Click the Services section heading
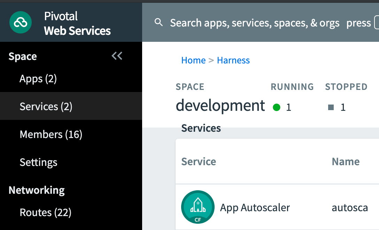Image resolution: width=379 pixels, height=230 pixels. [x=201, y=128]
